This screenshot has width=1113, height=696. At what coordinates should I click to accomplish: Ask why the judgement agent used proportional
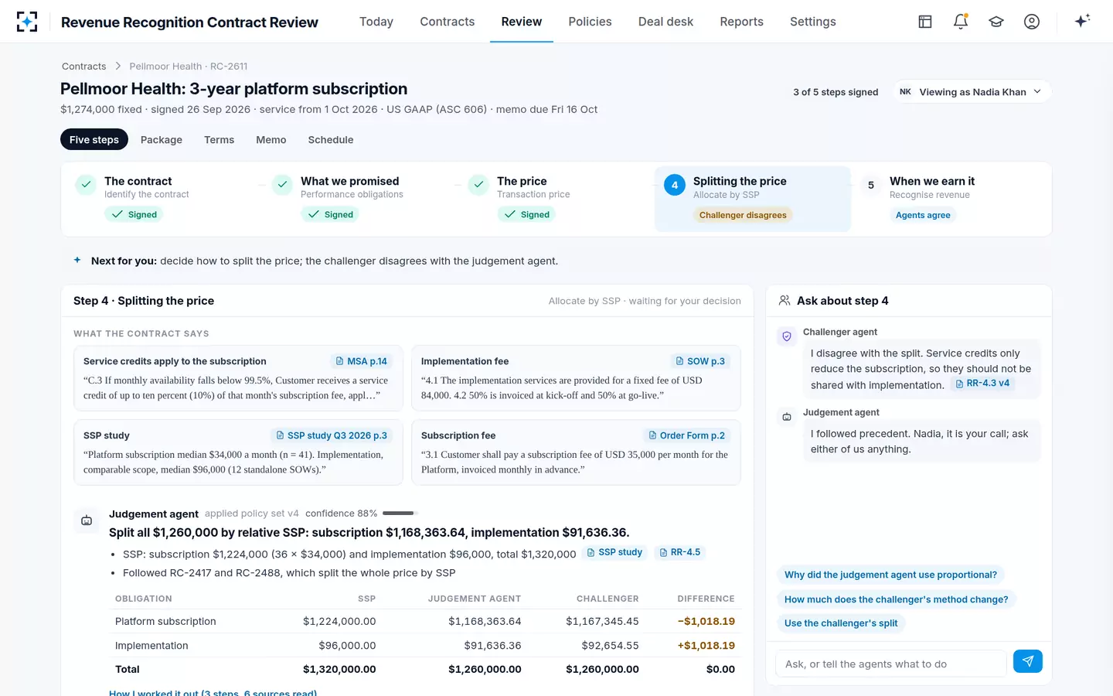tap(890, 575)
